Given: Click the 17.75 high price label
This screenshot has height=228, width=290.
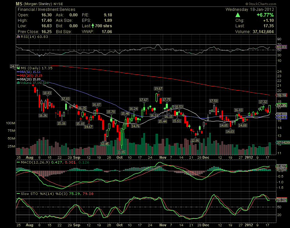Looking at the screenshot, I should [x=166, y=100].
